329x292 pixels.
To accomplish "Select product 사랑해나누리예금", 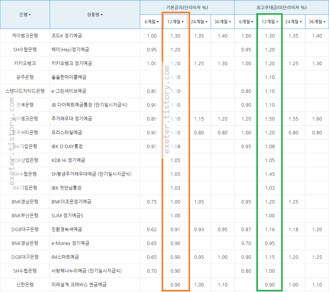I will pyautogui.click(x=87, y=271).
